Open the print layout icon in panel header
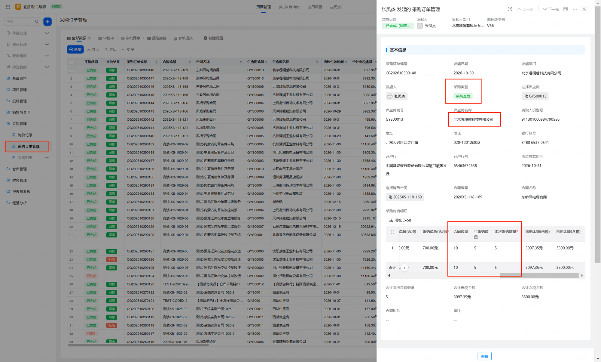601x362 pixels. pos(566,9)
